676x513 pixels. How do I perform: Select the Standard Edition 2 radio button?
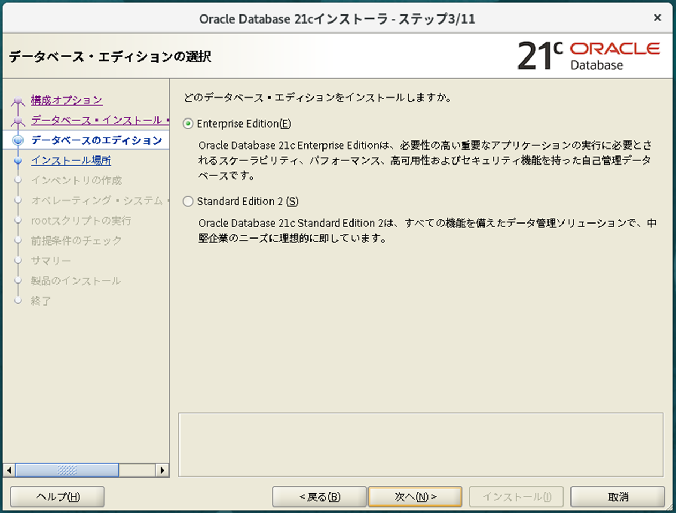188,202
